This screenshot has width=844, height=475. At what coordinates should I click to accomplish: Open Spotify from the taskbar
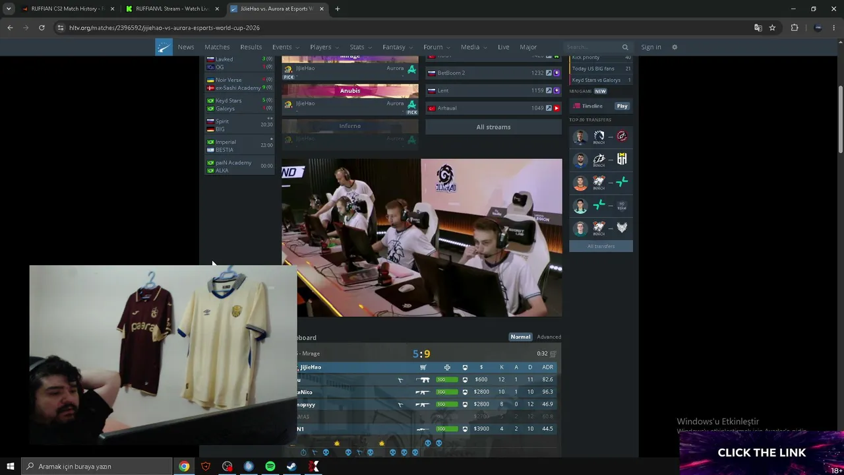(270, 466)
